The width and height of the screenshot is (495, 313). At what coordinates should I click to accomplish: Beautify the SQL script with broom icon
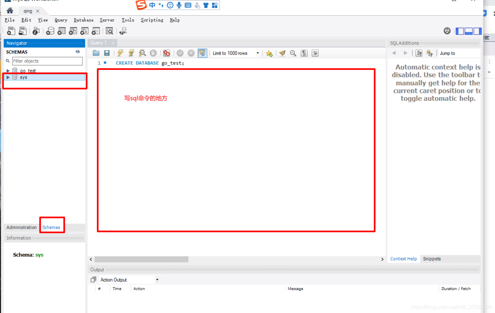coord(282,53)
